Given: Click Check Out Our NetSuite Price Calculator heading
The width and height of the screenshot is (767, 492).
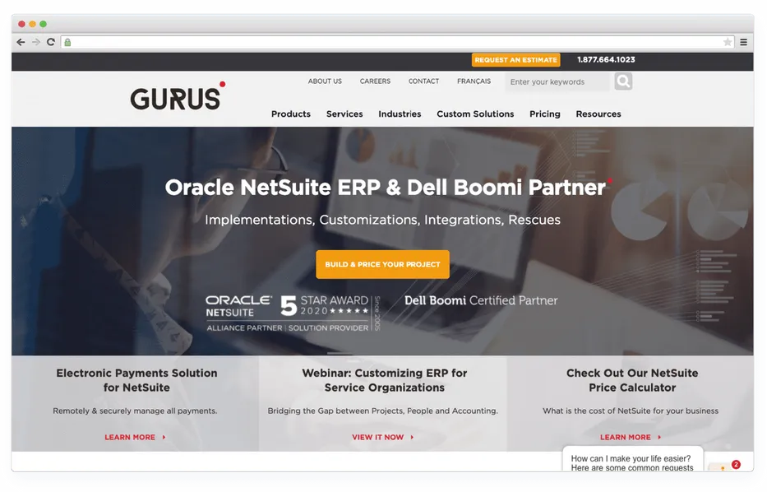Looking at the screenshot, I should pyautogui.click(x=632, y=380).
